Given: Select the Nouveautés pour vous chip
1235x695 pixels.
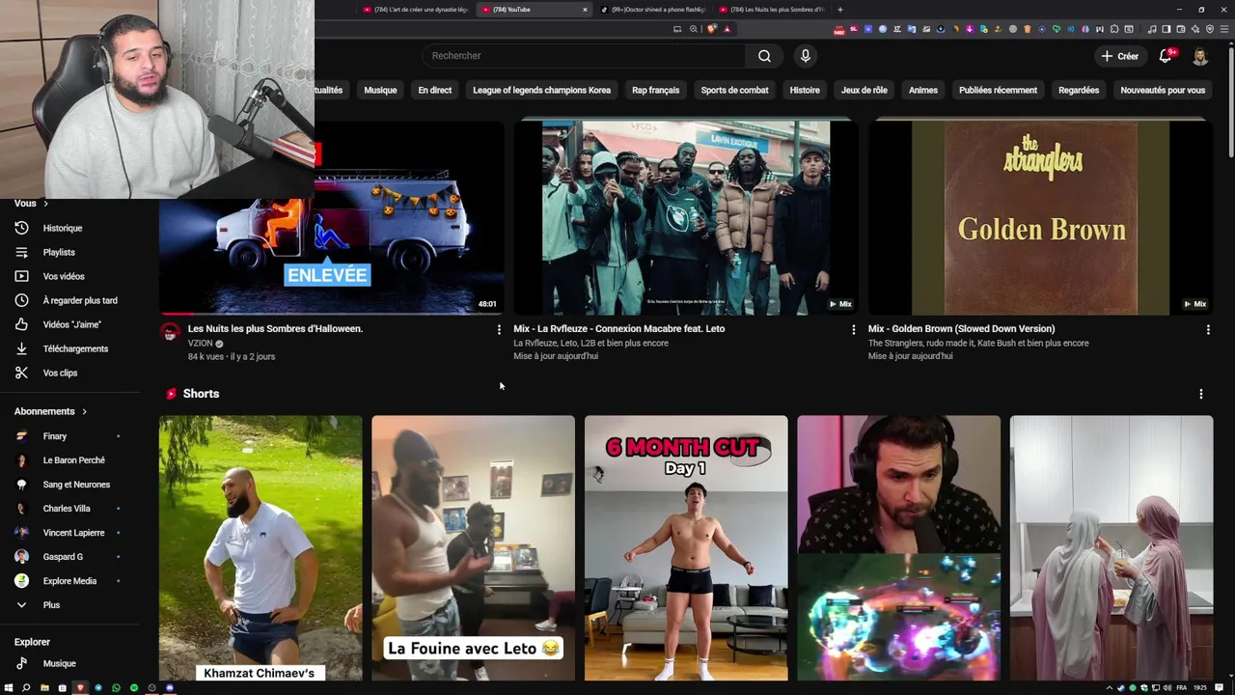Looking at the screenshot, I should 1163,90.
